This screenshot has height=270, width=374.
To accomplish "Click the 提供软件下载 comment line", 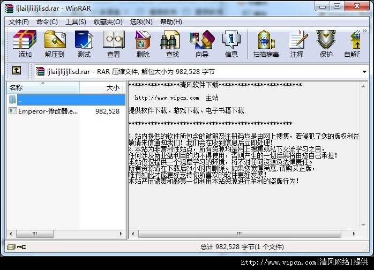I will coord(187,110).
